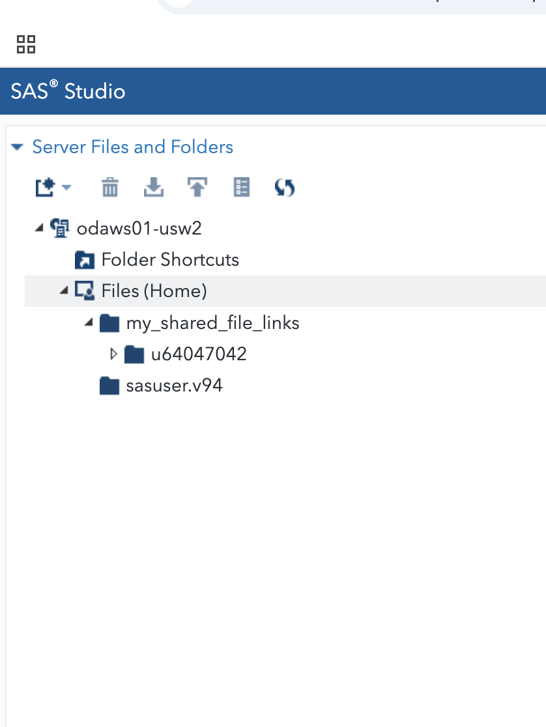Click the my_shared_file_links folder icon
The height and width of the screenshot is (727, 546).
(x=109, y=323)
